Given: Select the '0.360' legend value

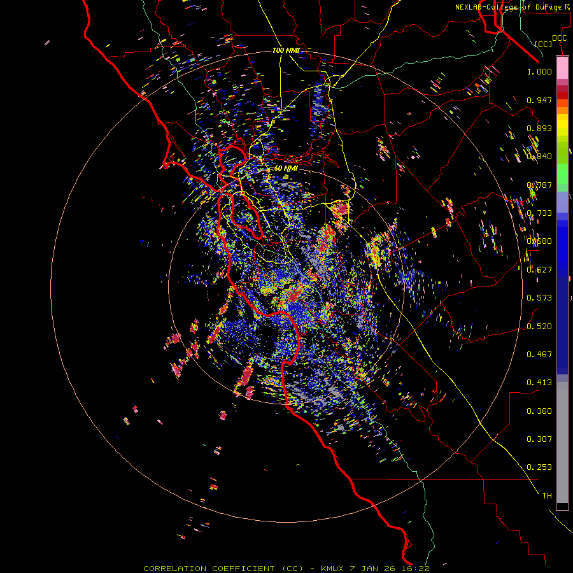Looking at the screenshot, I should click(539, 411).
